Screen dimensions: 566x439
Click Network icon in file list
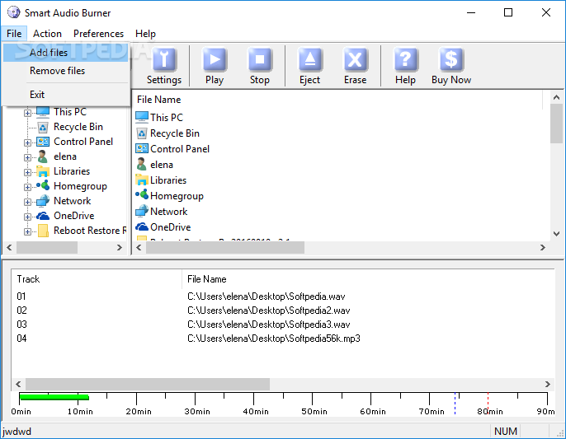(142, 211)
